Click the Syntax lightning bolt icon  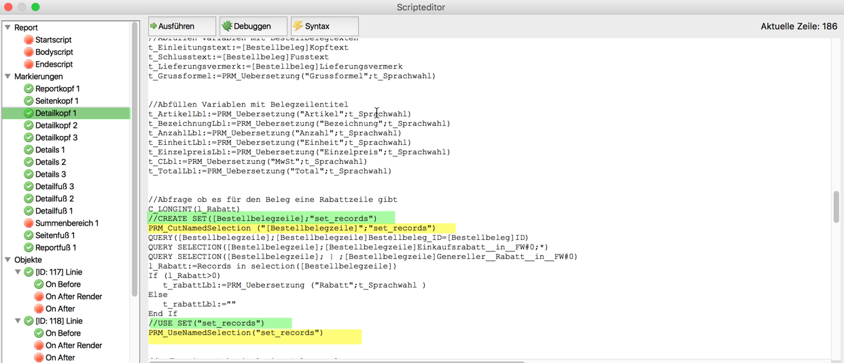tap(298, 27)
